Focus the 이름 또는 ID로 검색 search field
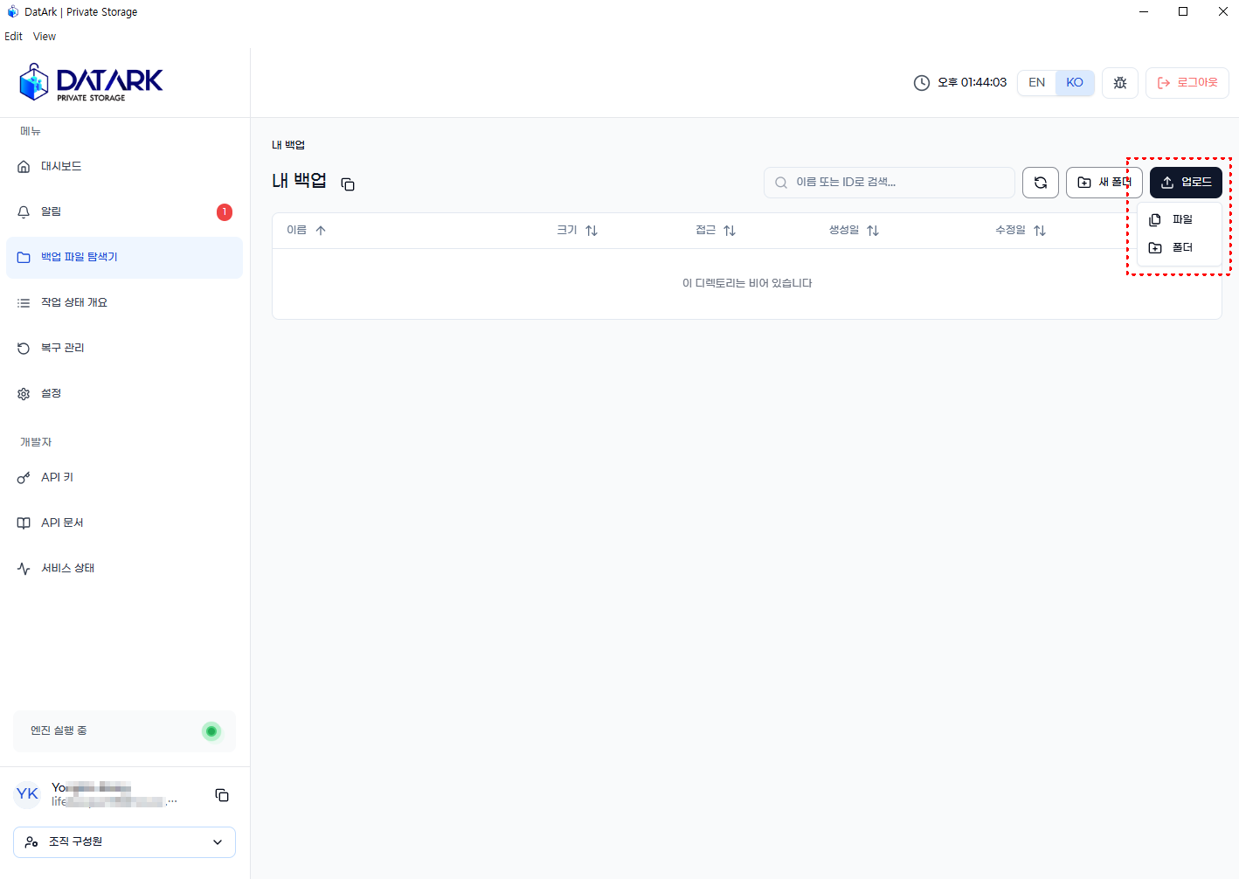The height and width of the screenshot is (879, 1239). (x=889, y=183)
